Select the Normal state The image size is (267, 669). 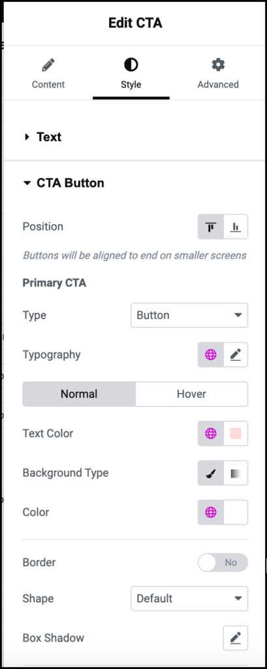[x=79, y=394]
